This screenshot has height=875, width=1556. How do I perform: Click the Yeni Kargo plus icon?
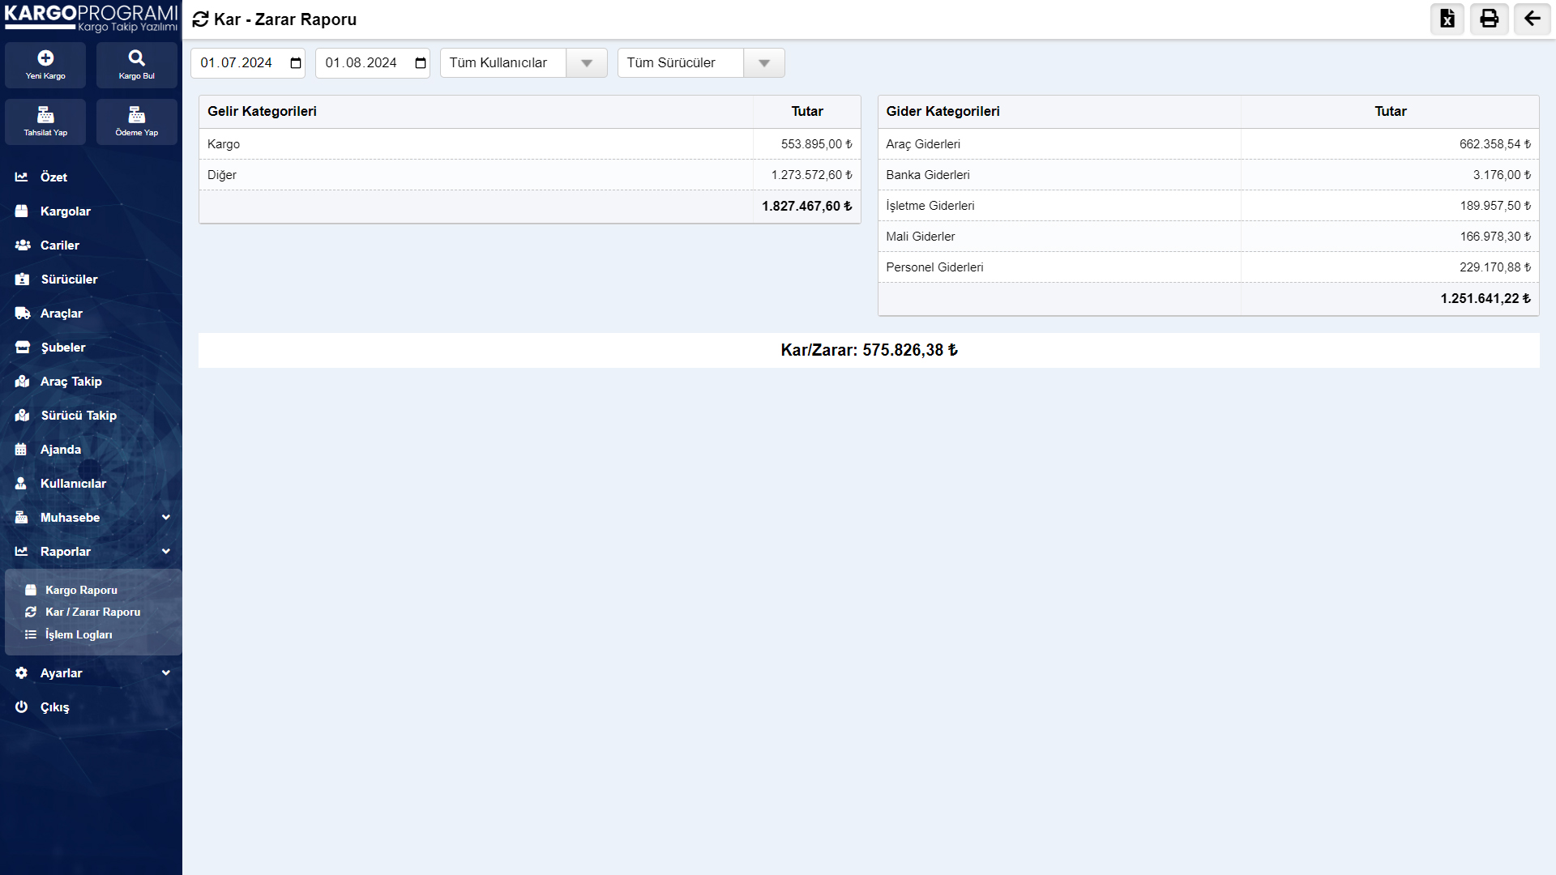45,58
